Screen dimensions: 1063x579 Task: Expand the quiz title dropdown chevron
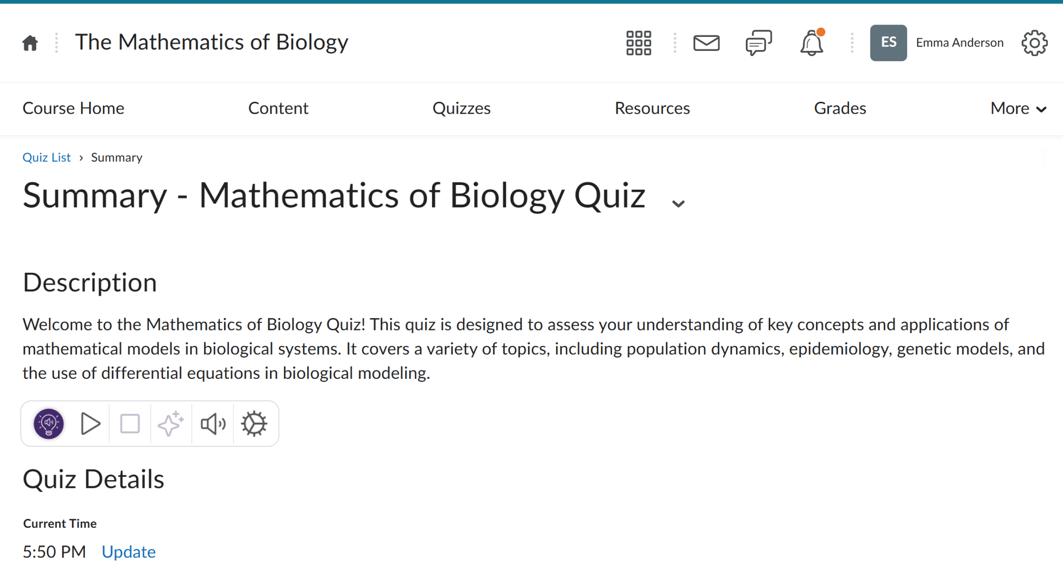coord(678,204)
